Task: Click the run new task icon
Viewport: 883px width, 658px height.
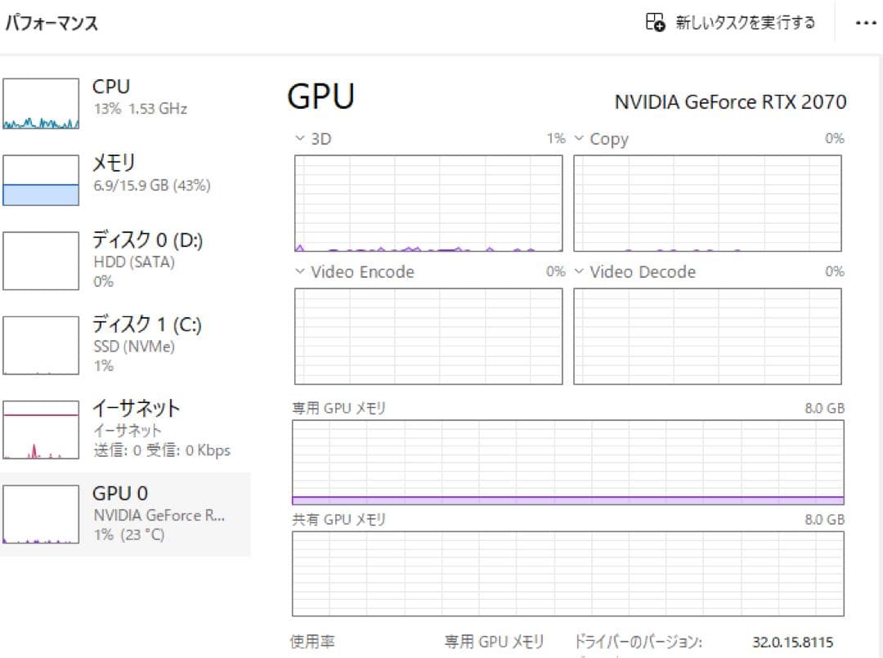Action: point(655,23)
